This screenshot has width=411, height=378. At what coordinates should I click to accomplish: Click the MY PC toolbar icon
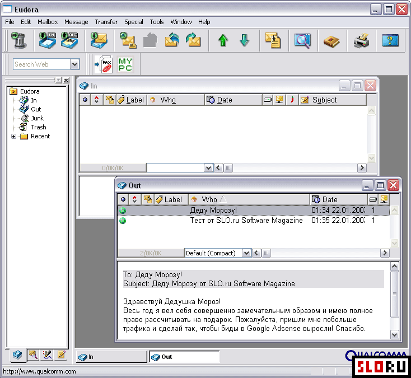coord(125,64)
